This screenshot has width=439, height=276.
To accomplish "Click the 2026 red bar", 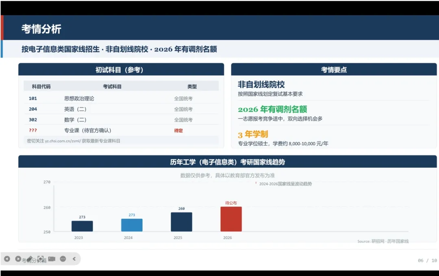I will pos(231,219).
